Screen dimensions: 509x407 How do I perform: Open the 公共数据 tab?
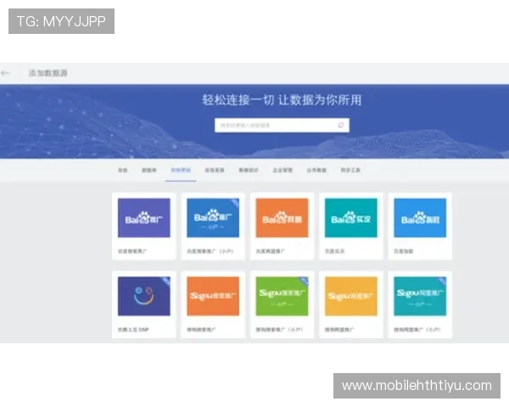316,170
